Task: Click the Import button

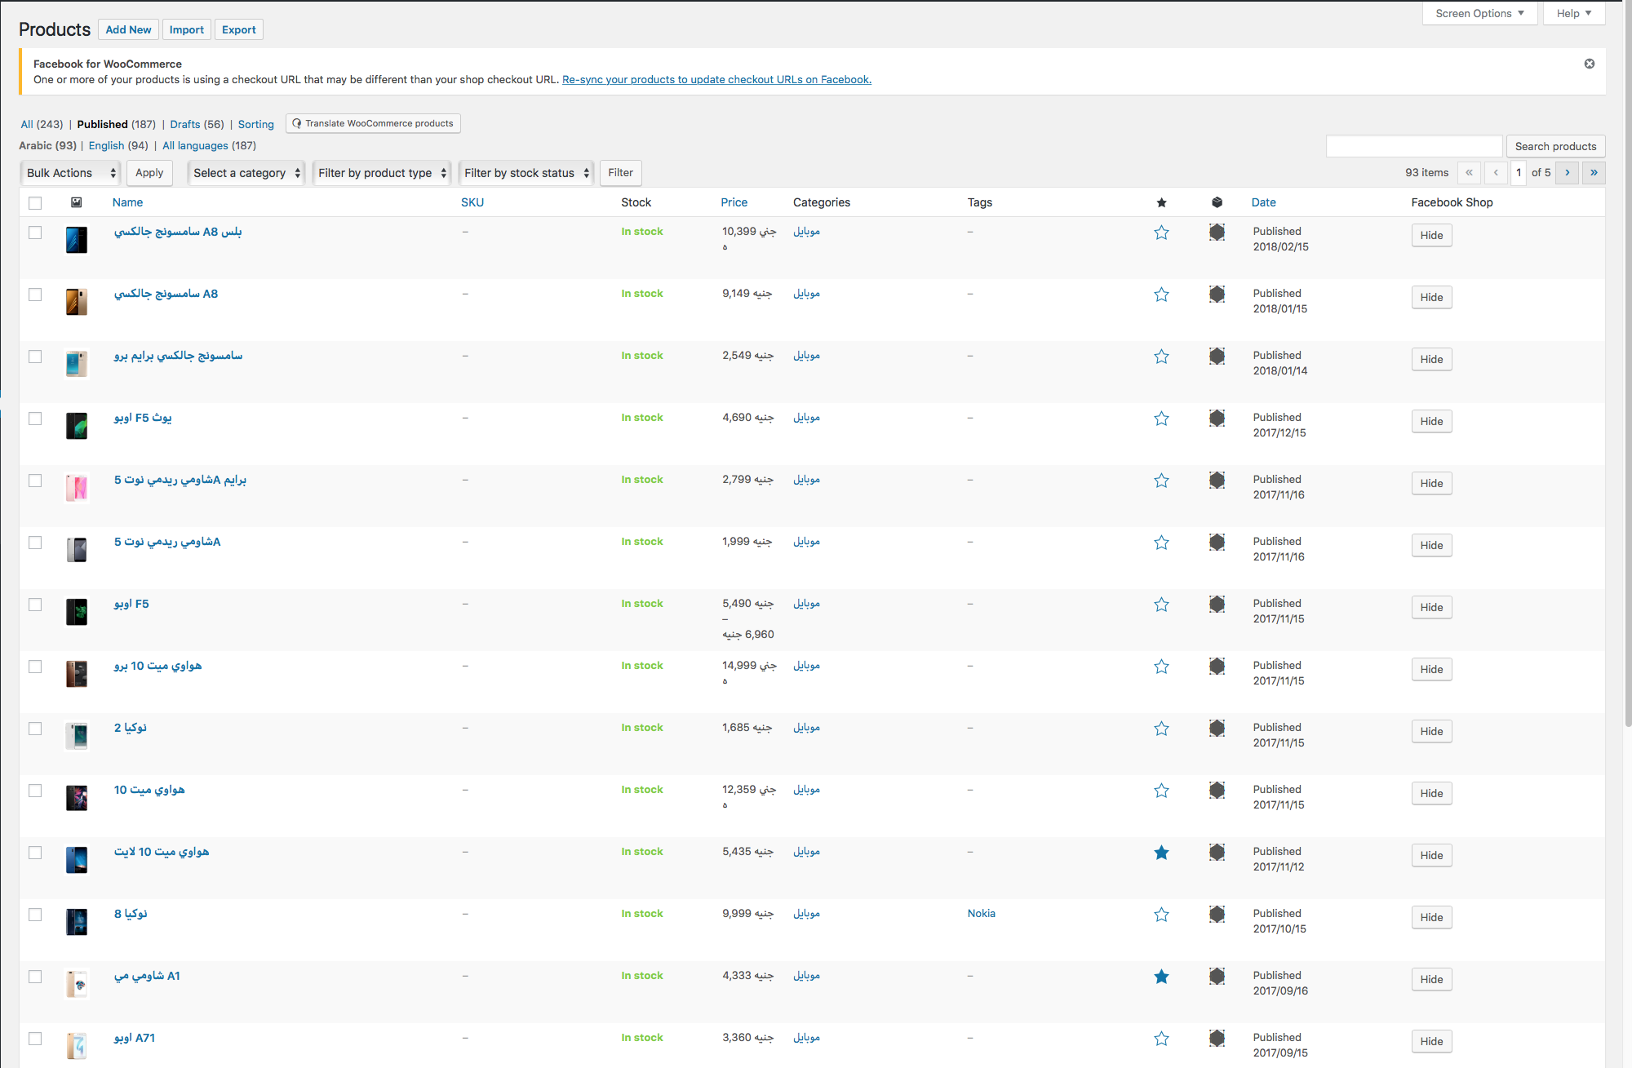Action: tap(187, 29)
